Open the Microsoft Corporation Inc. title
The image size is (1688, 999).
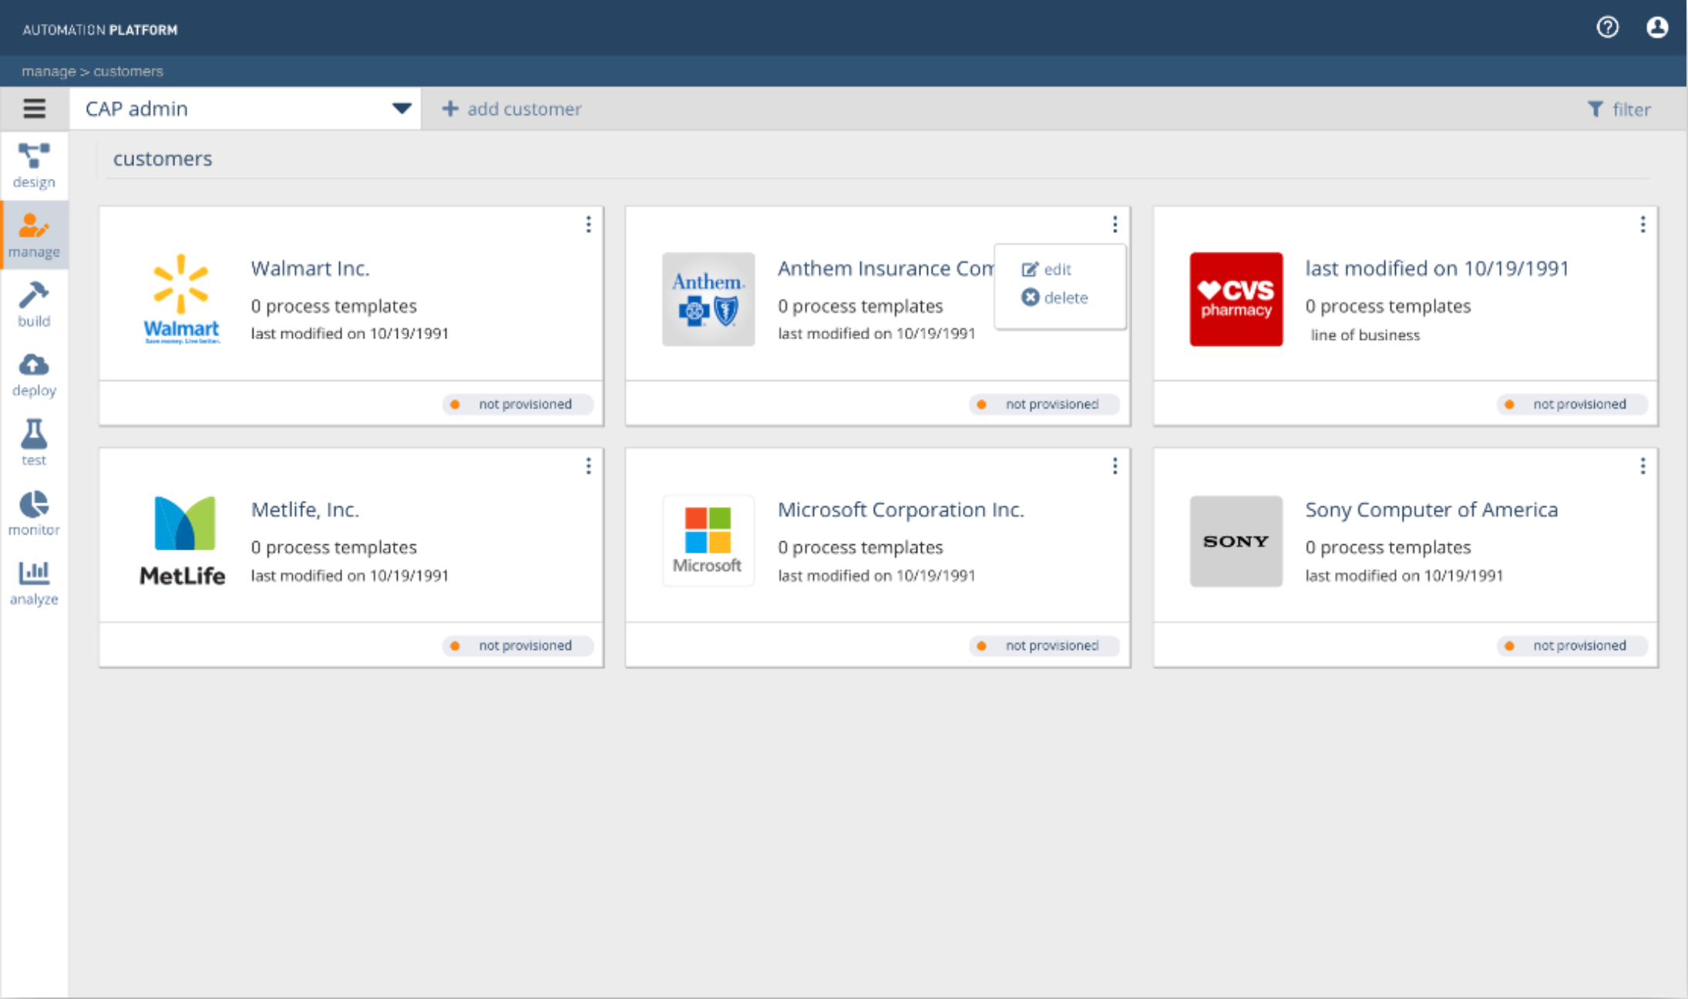click(900, 510)
